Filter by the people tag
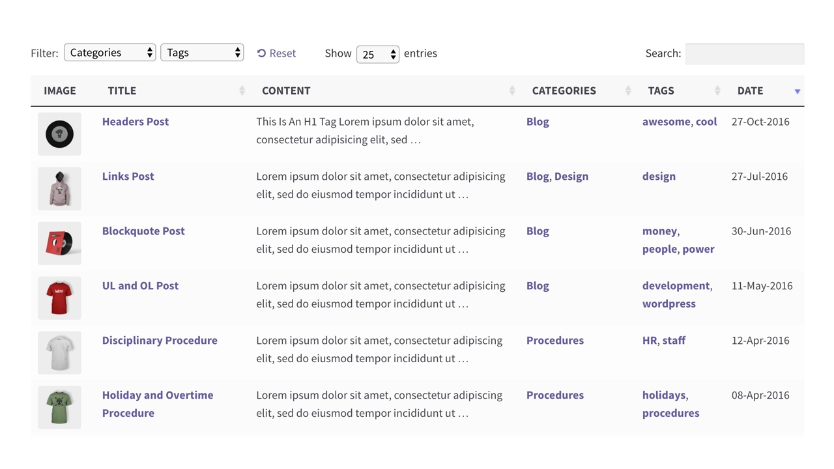The height and width of the screenshot is (469, 834). tap(659, 249)
